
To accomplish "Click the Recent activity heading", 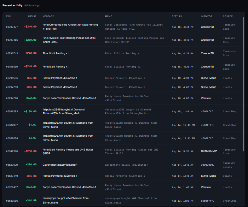I will click(13, 5).
